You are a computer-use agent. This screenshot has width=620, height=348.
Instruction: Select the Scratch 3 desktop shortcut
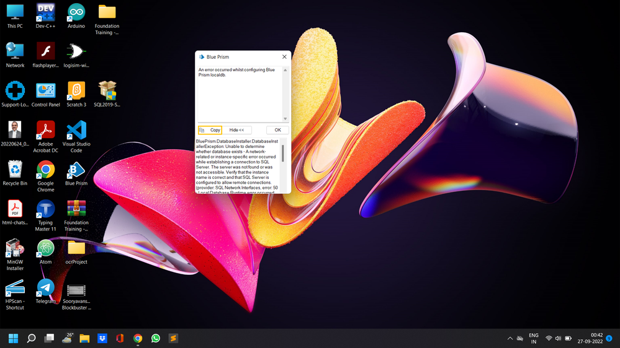[76, 94]
